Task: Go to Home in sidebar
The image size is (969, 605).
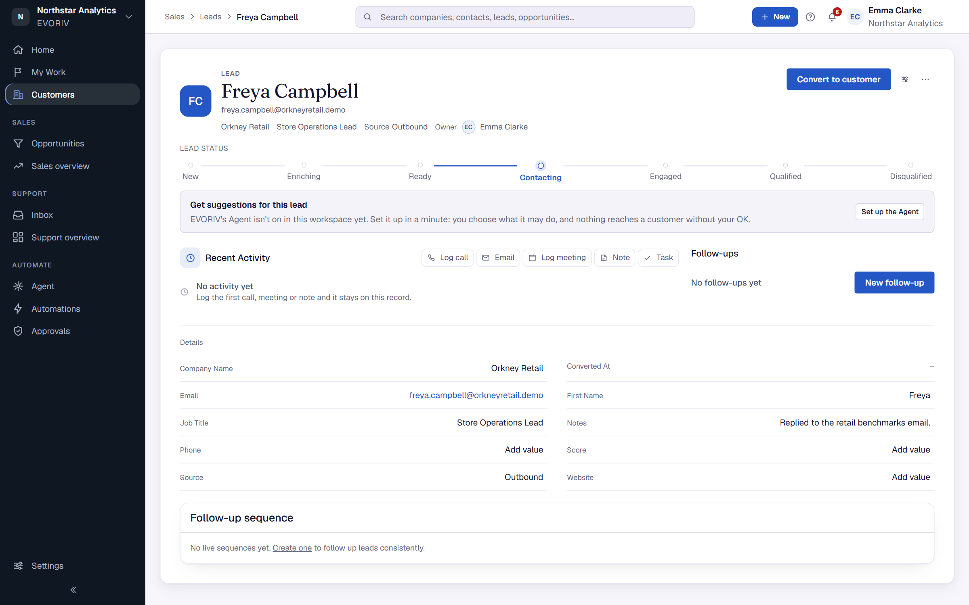Action: (73, 50)
